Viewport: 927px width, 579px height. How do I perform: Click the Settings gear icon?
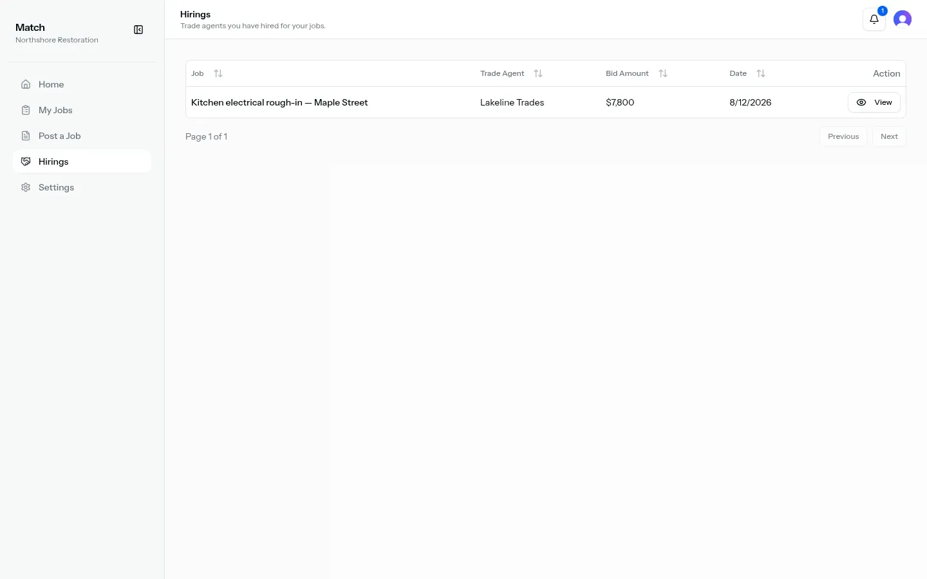[26, 187]
